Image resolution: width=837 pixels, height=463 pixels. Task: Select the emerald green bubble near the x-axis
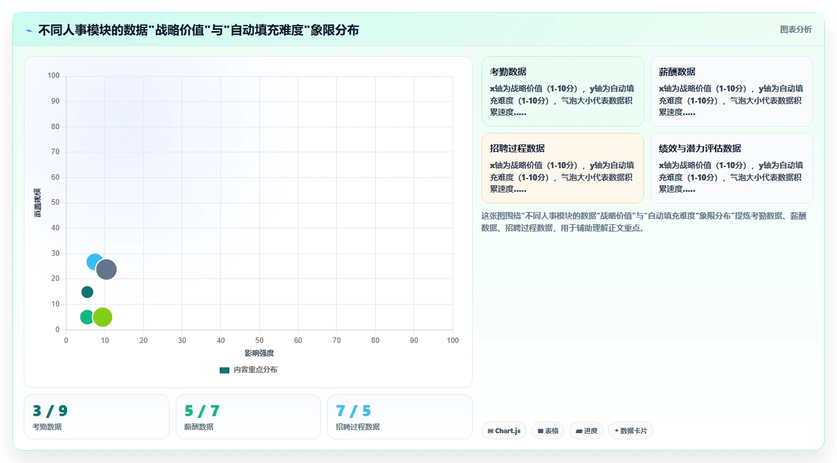coord(87,317)
